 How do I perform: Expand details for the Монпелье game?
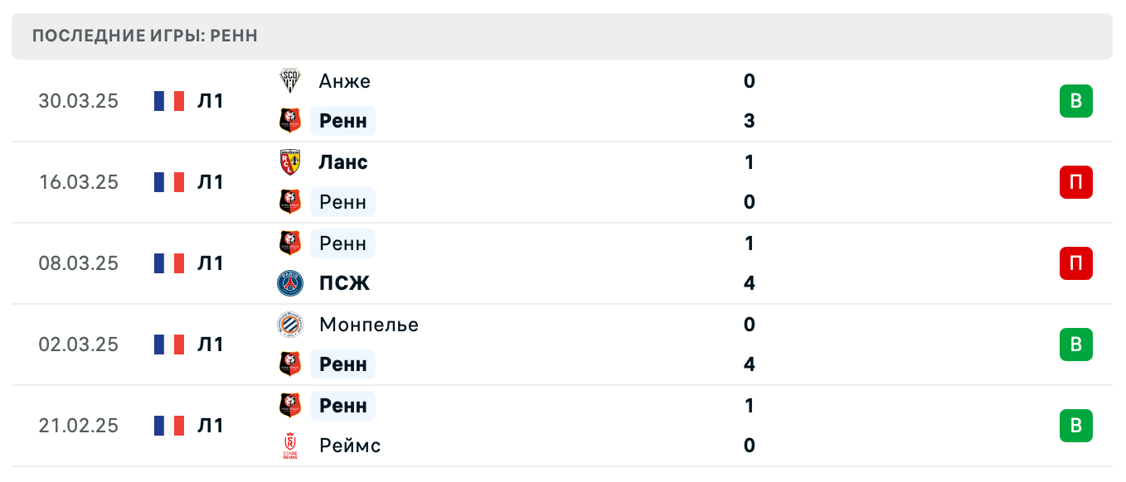[x=580, y=345]
